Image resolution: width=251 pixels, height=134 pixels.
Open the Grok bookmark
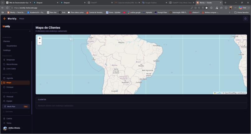[62, 12]
